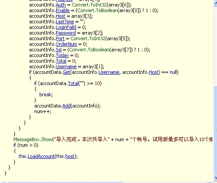Screen dimensions: 217x183
Task: Click Convert.ToInt32 on the Port line
Action: (x=88, y=38)
